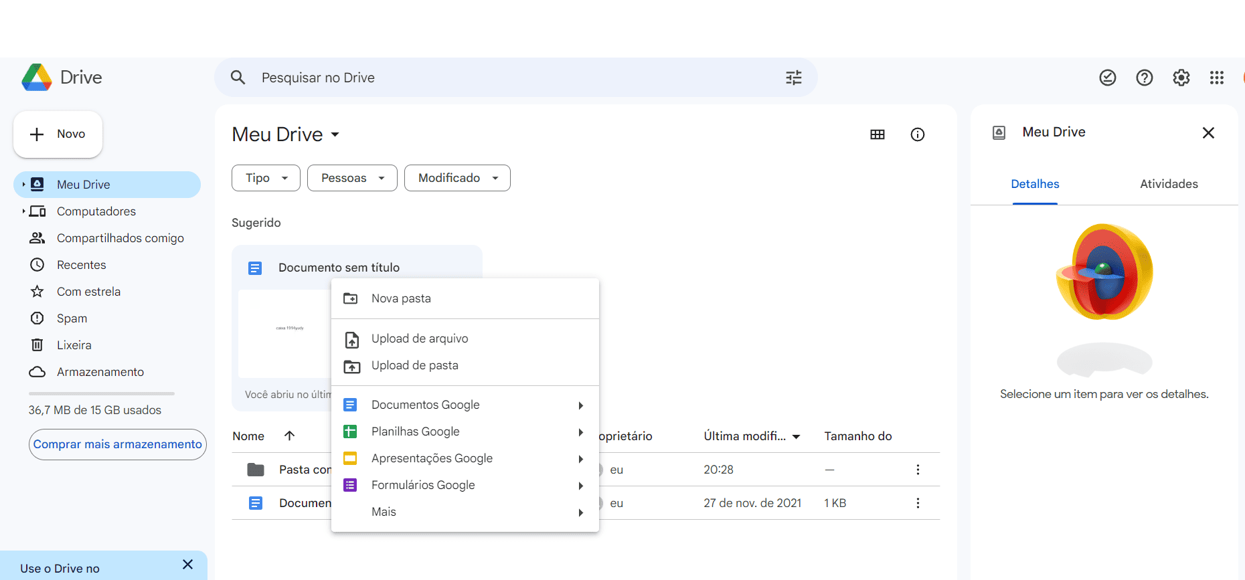Select Meu Drive in the sidebar
The width and height of the screenshot is (1245, 580).
point(107,185)
